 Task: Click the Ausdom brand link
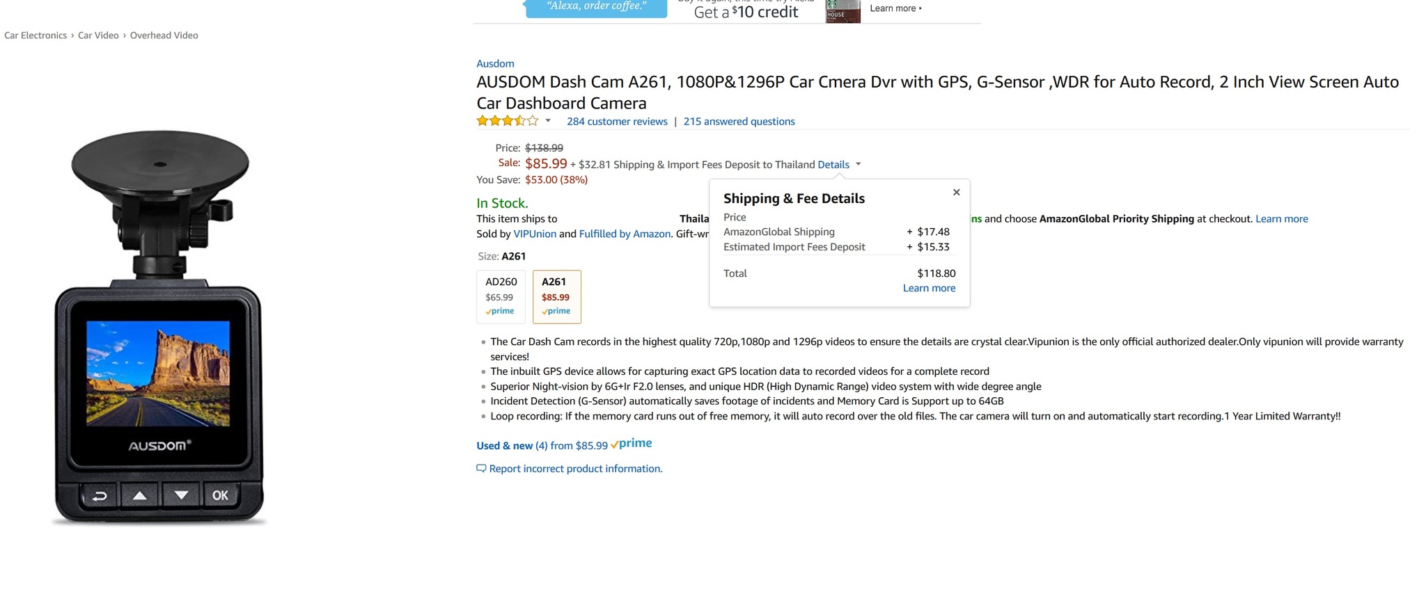[x=495, y=64]
